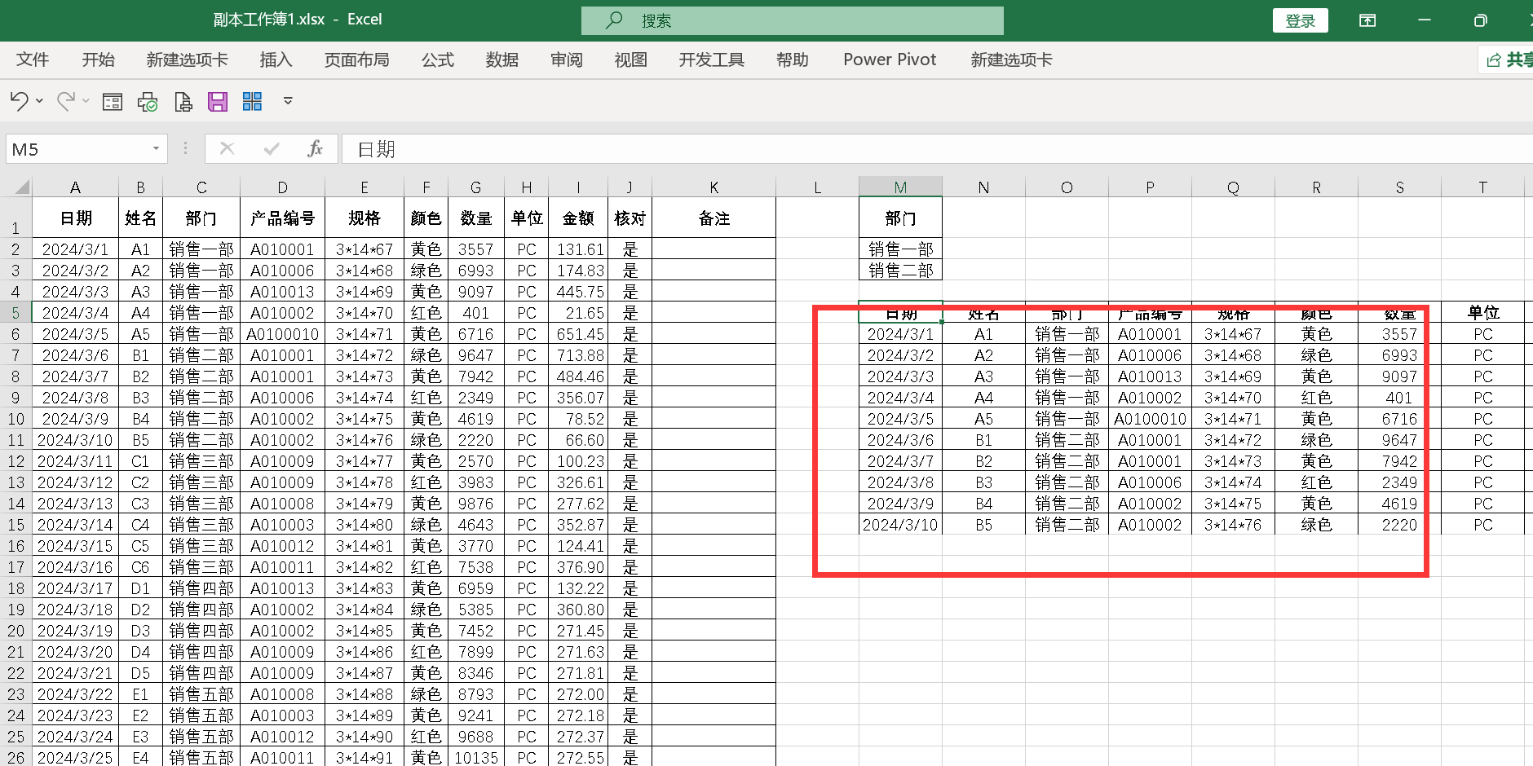
Task: Select the column K header
Action: tap(713, 187)
